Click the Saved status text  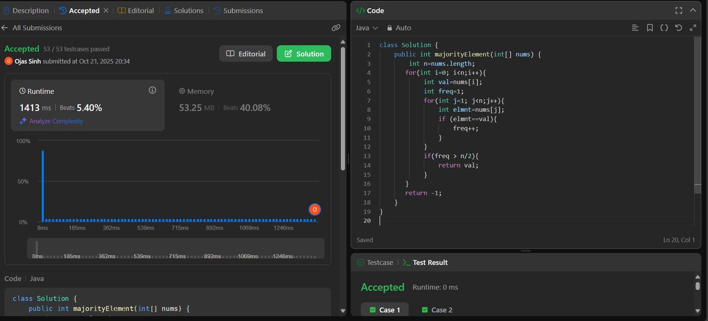pyautogui.click(x=365, y=240)
